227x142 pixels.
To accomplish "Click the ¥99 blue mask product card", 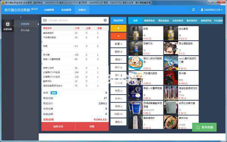I will tap(146, 108).
